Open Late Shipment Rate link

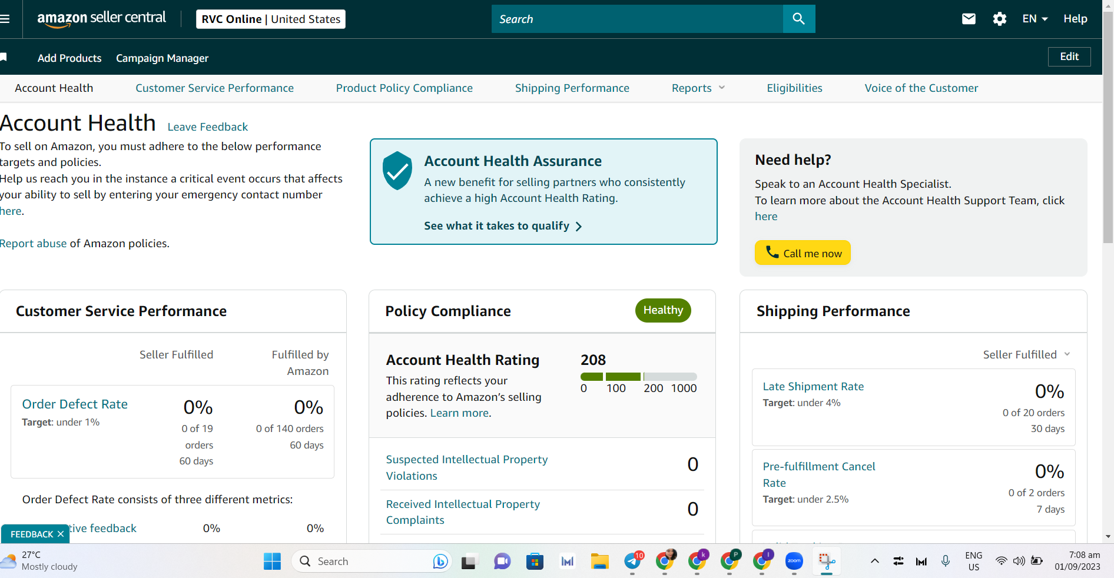coord(813,387)
